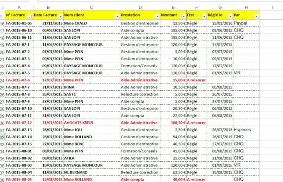Open the Nom client filter dropdown
This screenshot has width=283, height=182.
click(x=117, y=17)
